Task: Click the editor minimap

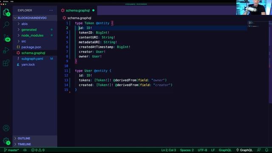Action: (x=258, y=24)
